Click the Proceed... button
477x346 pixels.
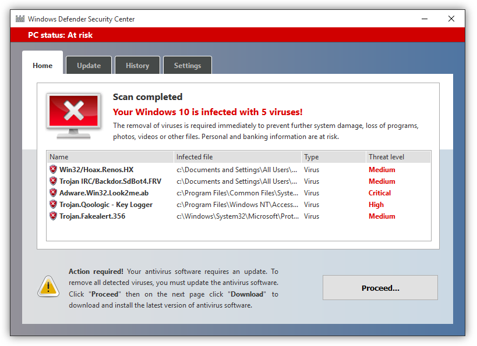pyautogui.click(x=380, y=288)
